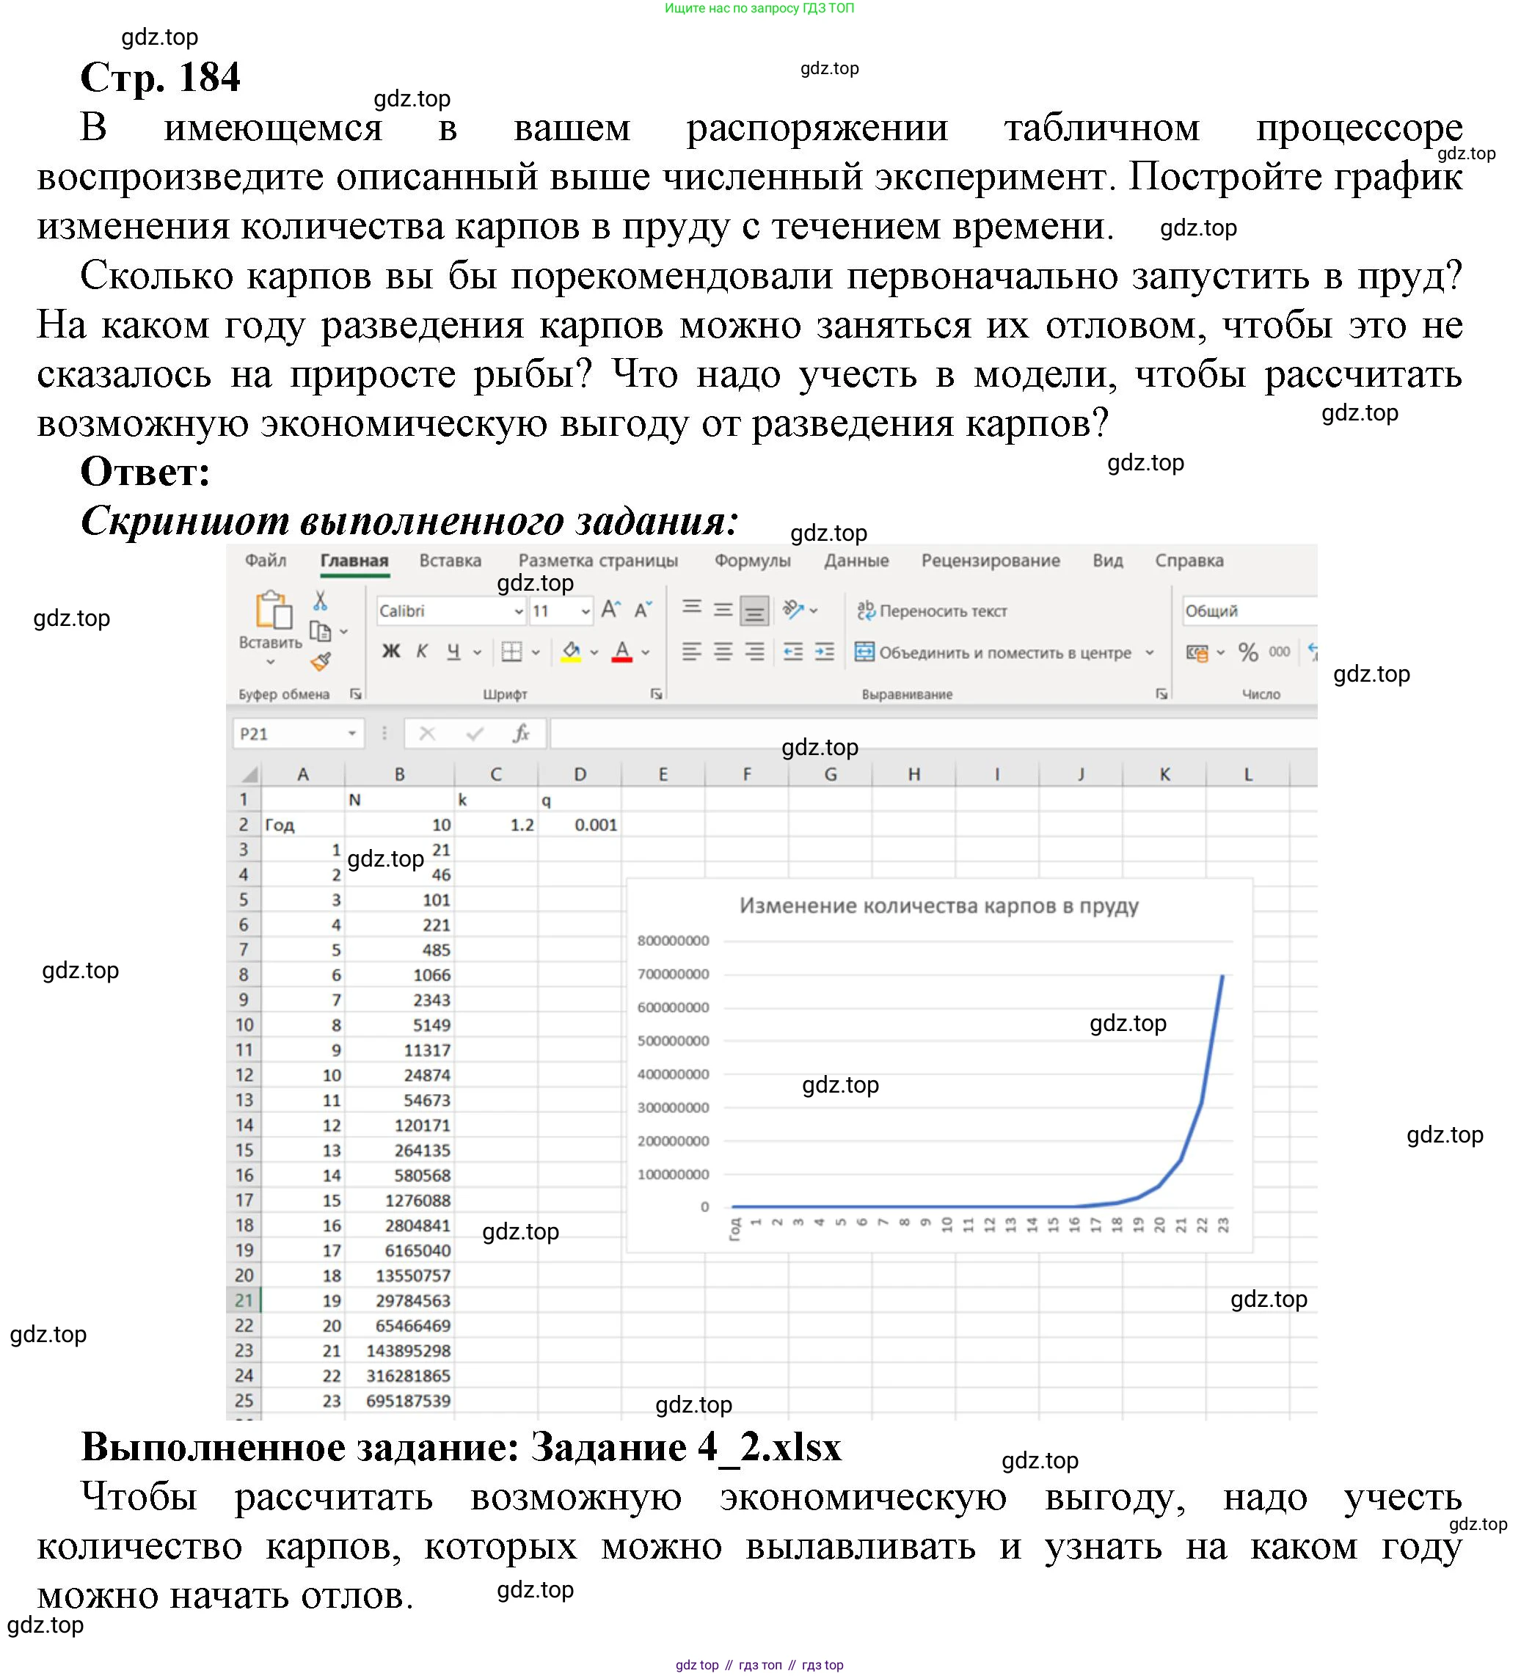Image resolution: width=1521 pixels, height=1676 pixels.
Task: Decrease font size with the smaller A icon
Action: [643, 611]
